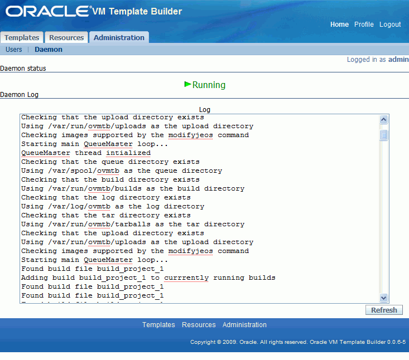This screenshot has height=360, width=409.
Task: Open the Users sub-tab
Action: [x=14, y=50]
